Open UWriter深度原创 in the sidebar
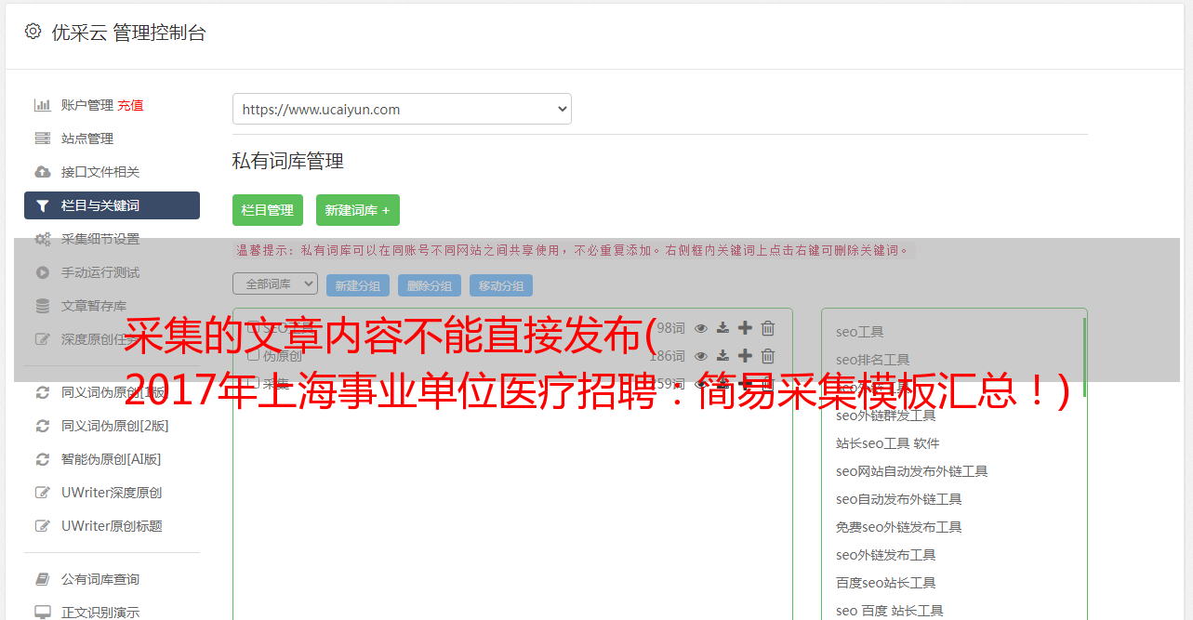Screen dimensions: 1193x620 pyautogui.click(x=112, y=493)
